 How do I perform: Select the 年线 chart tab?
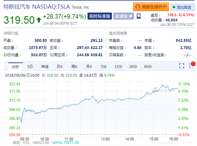(x=45, y=67)
